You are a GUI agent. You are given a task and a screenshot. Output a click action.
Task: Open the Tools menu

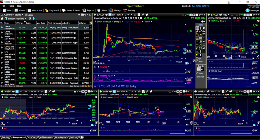click(x=11, y=6)
